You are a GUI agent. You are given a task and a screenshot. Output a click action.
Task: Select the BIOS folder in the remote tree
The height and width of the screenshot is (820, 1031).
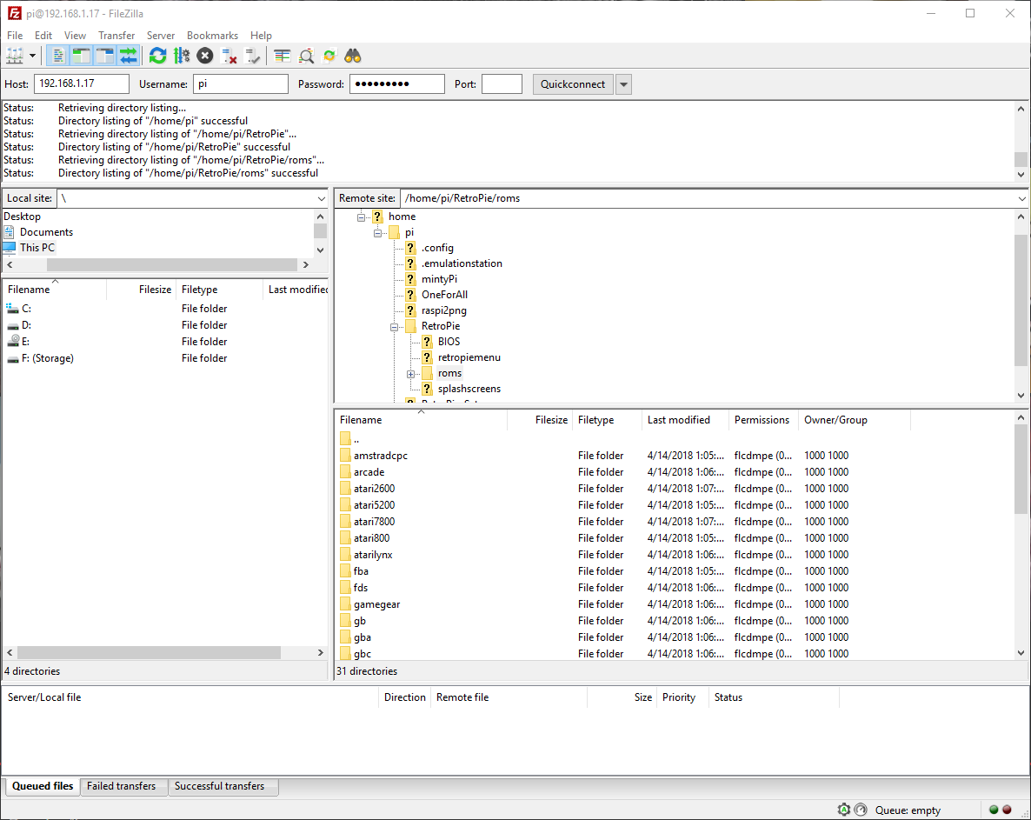(x=449, y=342)
